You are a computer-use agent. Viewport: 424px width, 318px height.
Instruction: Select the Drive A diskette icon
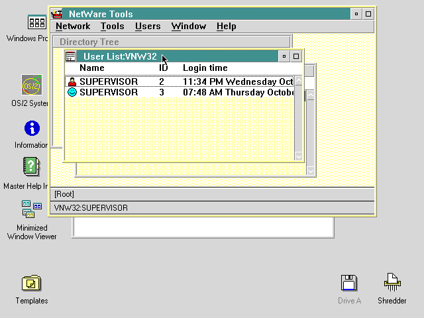point(349,283)
